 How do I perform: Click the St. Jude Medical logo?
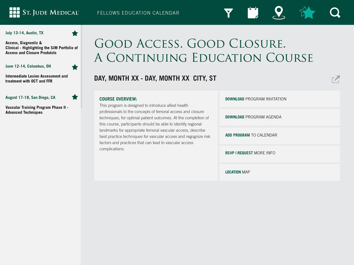(44, 12)
